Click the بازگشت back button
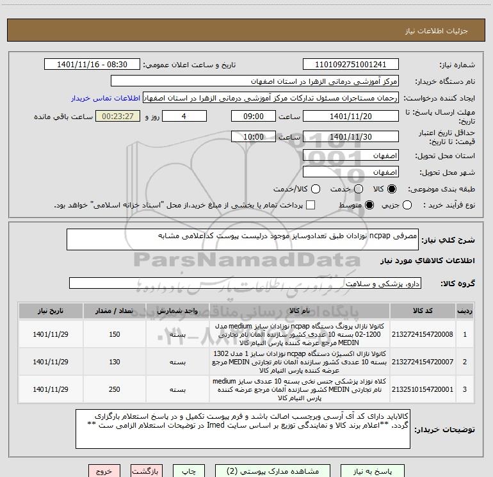 (147, 471)
